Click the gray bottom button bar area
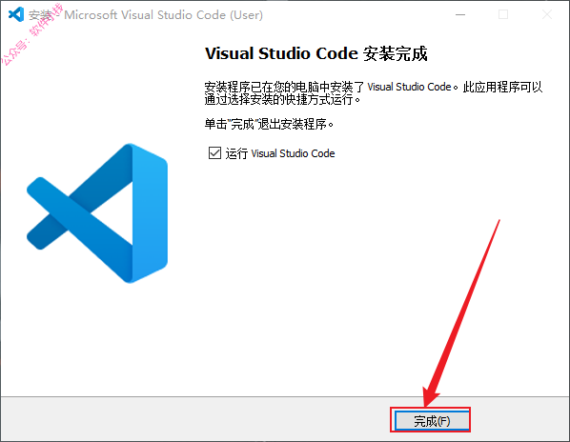570x442 pixels. [285, 419]
